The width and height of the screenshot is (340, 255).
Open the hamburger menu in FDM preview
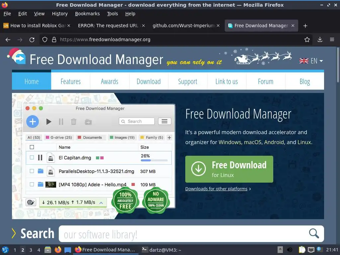click(165, 121)
